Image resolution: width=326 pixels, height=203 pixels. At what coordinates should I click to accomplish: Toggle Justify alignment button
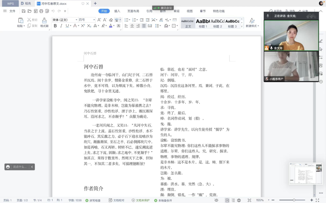[x=144, y=26]
